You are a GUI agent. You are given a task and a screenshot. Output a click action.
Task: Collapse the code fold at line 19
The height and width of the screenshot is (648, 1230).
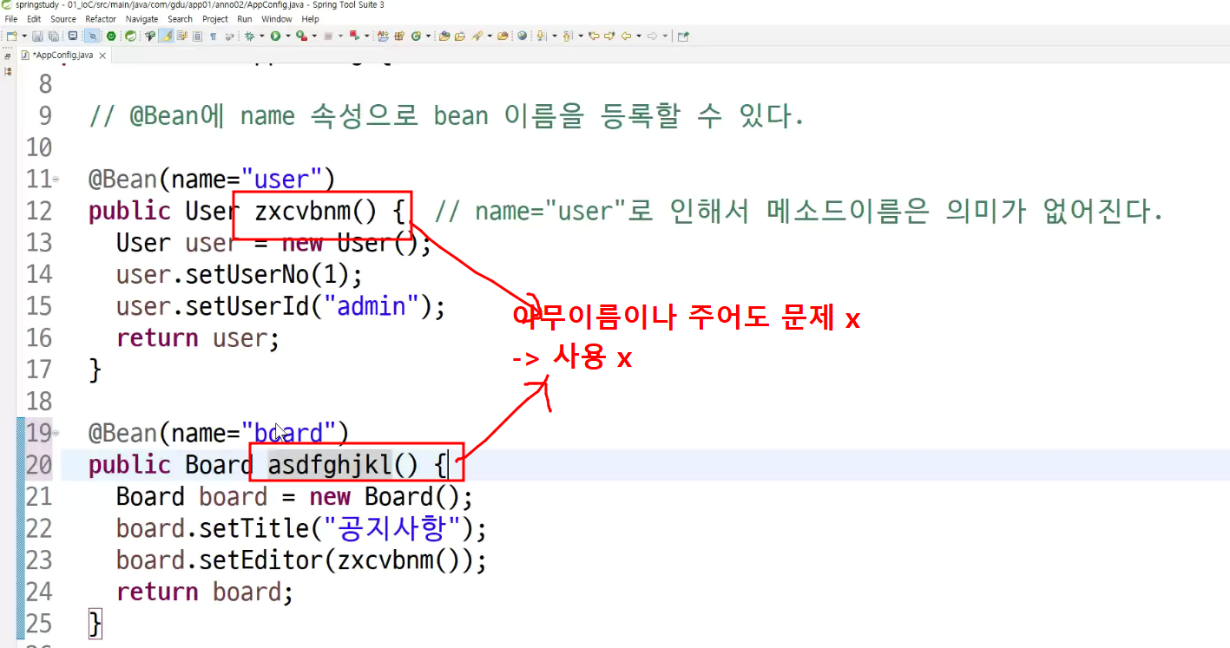[x=56, y=432]
